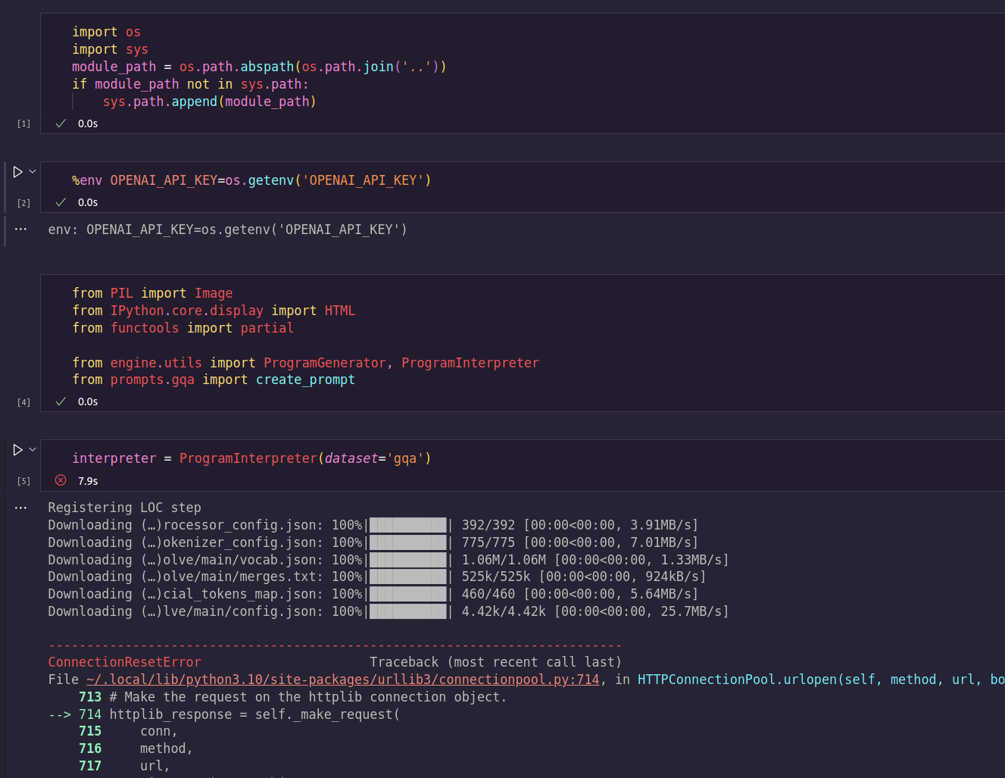1005x778 pixels.
Task: Click the sys.path.append(module_path) line
Action: pos(209,102)
